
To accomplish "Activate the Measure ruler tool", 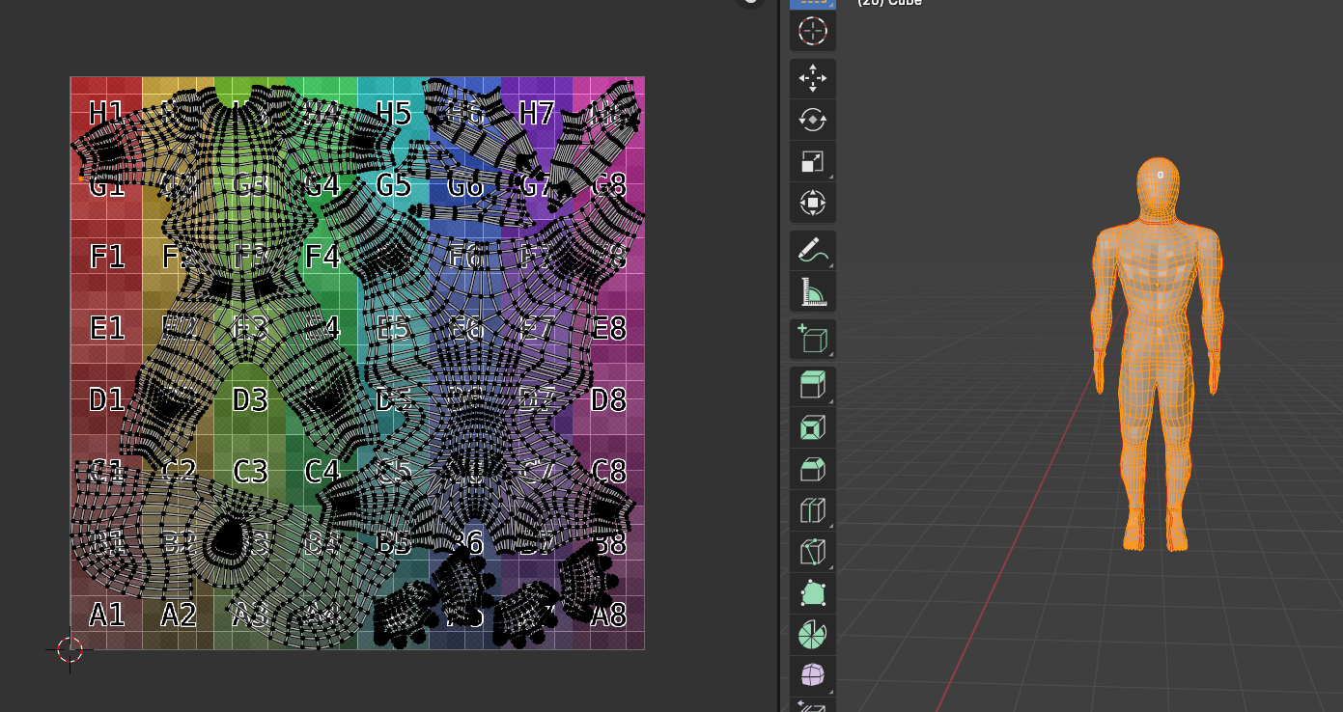I will [813, 291].
